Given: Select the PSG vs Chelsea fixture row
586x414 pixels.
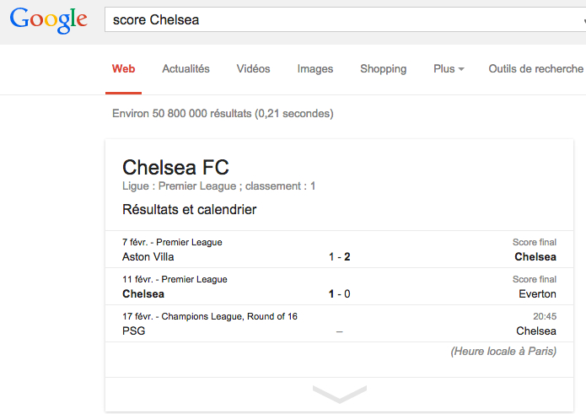Looking at the screenshot, I should point(339,323).
